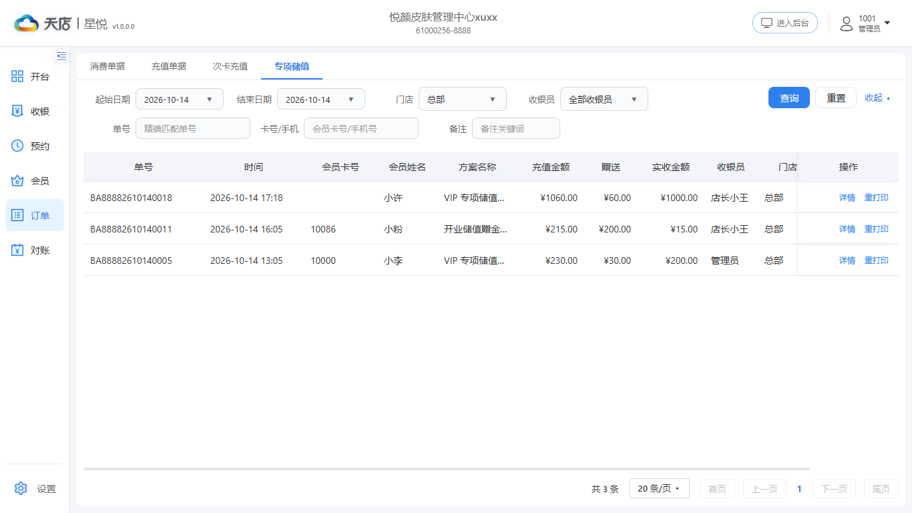Open the 结束日期 date dropdown
Image resolution: width=912 pixels, height=513 pixels.
point(321,100)
